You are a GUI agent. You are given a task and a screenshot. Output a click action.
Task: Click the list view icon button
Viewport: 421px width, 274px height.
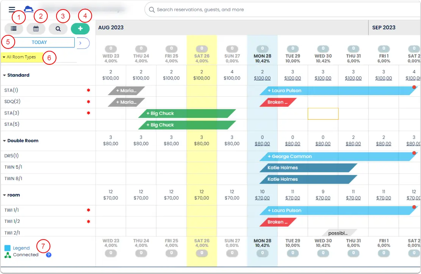(14, 28)
